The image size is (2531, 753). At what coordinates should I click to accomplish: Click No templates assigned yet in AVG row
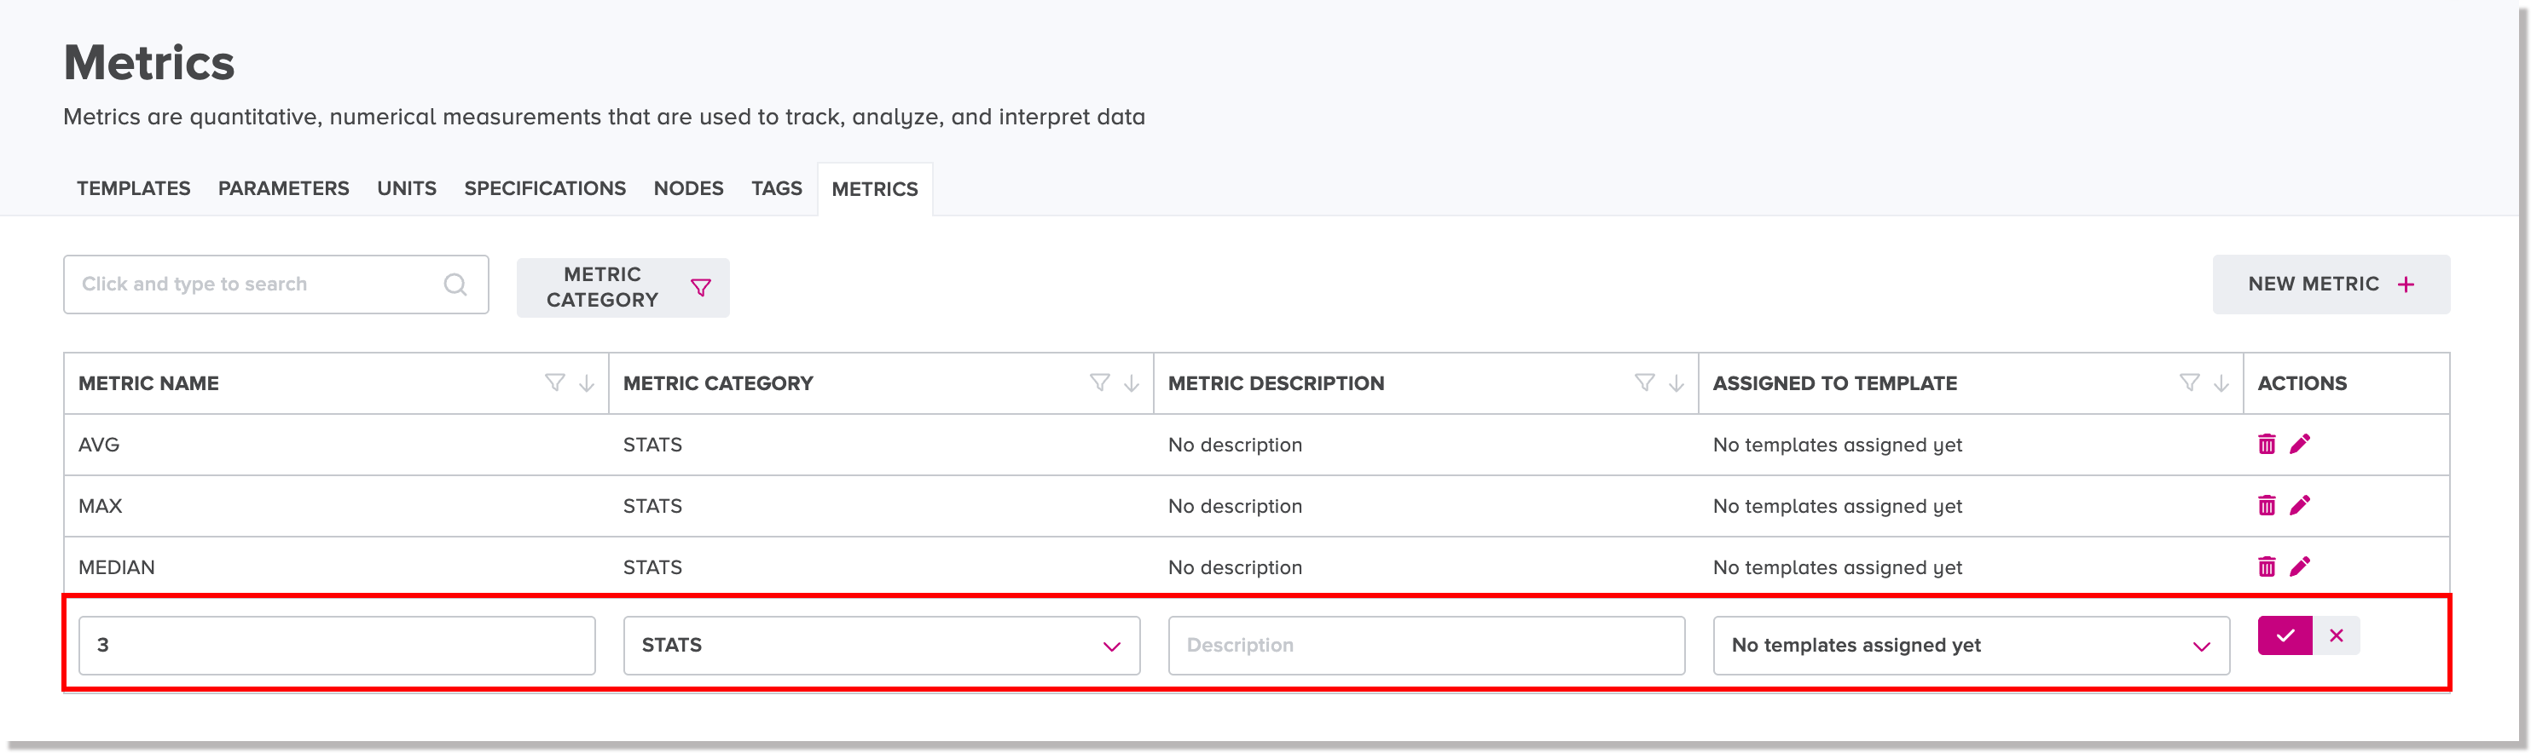[x=1838, y=445]
